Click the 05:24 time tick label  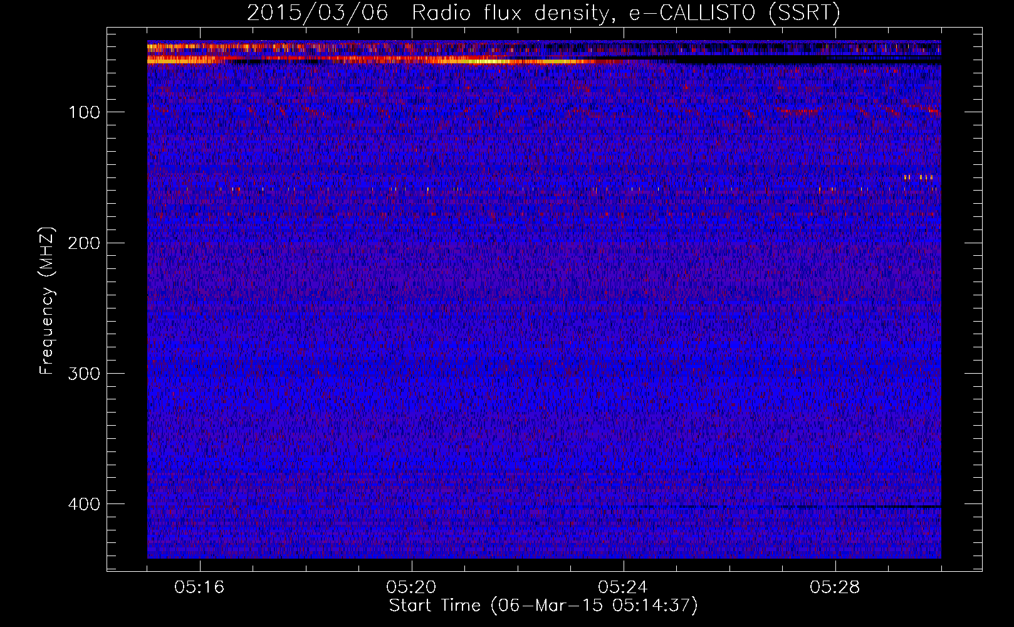pos(624,587)
